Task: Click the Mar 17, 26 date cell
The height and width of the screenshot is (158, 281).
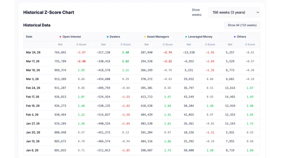Action: coord(33,61)
